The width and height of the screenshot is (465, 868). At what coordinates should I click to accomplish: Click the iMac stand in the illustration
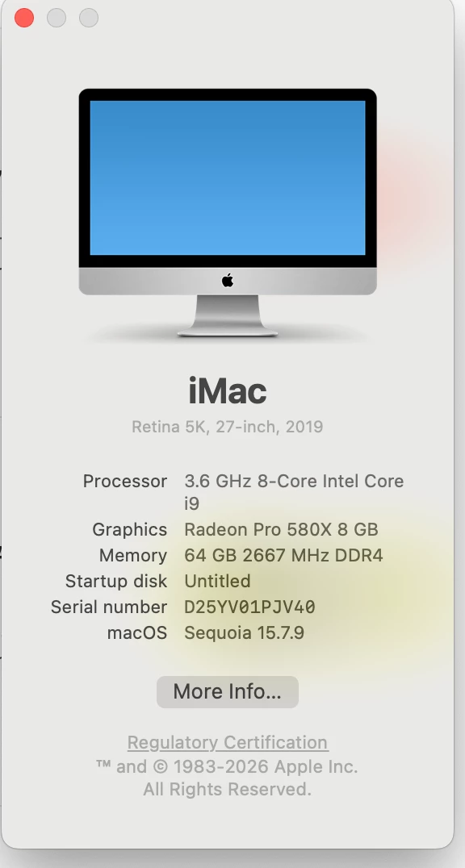click(x=227, y=315)
